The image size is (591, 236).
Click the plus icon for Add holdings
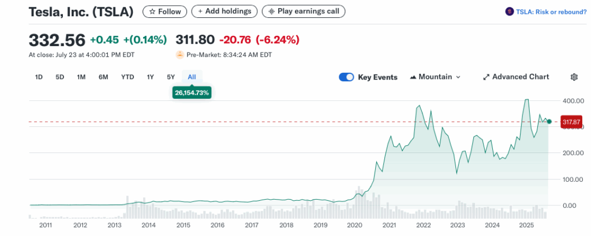point(200,11)
